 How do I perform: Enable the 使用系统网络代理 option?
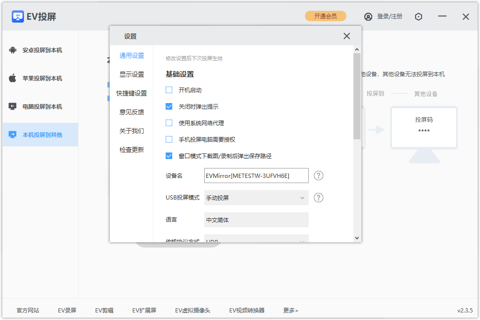(x=168, y=123)
